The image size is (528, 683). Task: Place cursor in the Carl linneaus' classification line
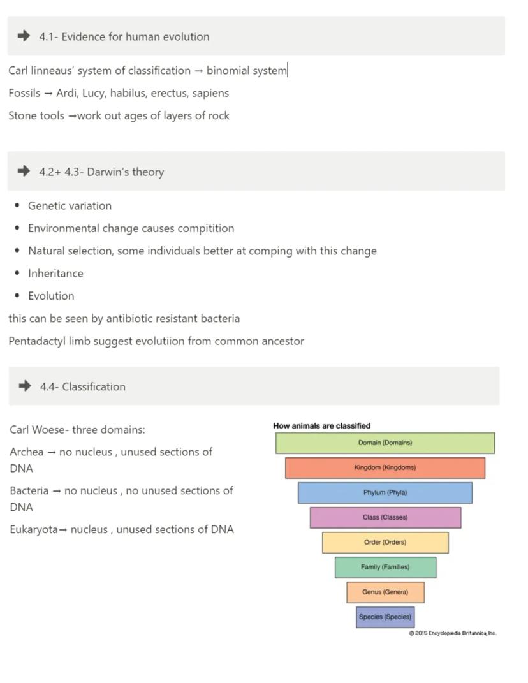(147, 71)
